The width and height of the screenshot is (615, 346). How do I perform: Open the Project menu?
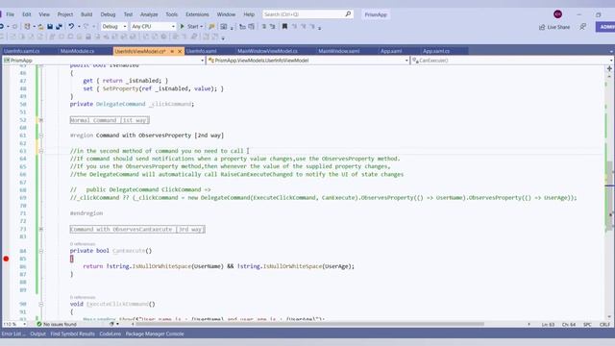pos(65,14)
